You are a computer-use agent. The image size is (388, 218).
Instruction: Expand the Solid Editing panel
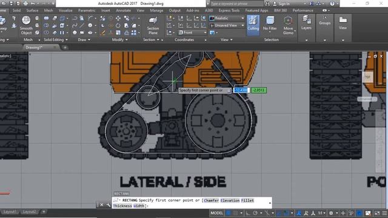55,39
